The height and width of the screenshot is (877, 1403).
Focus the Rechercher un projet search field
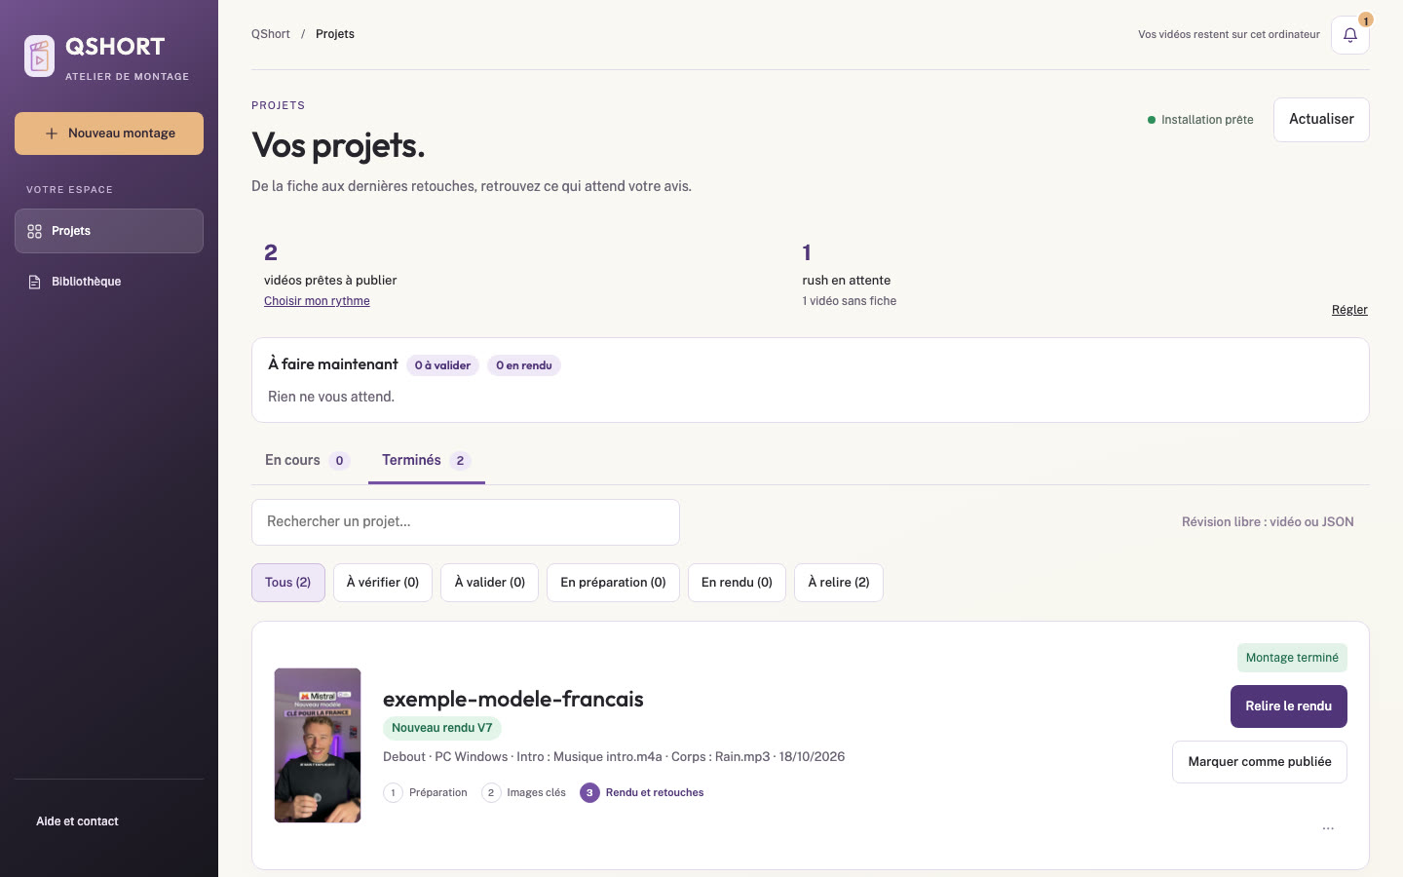(x=466, y=522)
